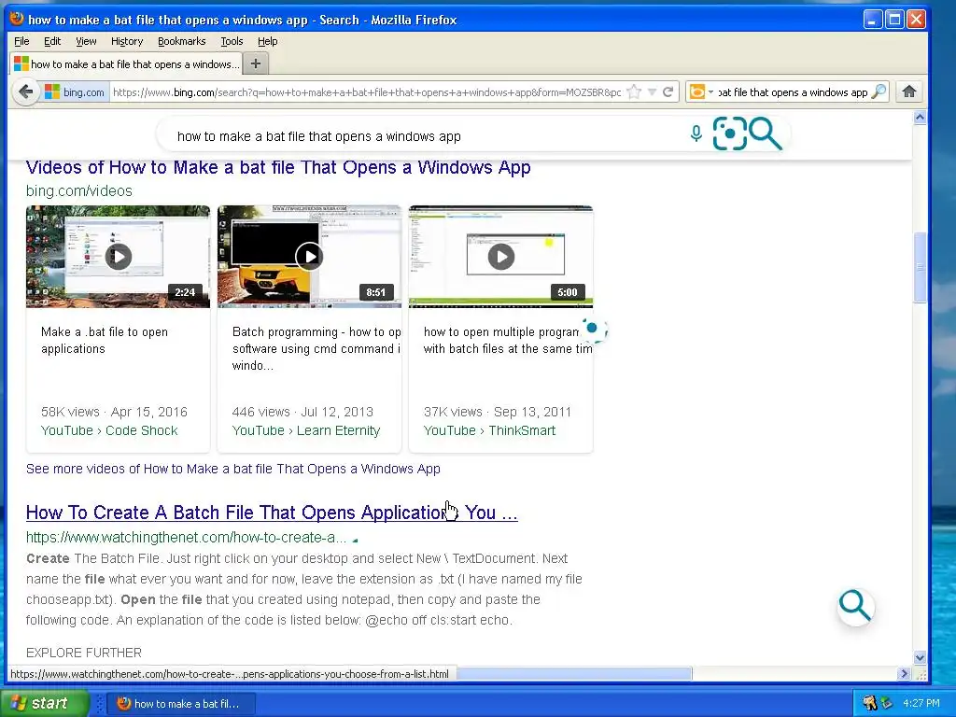The width and height of the screenshot is (956, 717).
Task: Click the Firefox logo in the title bar
Action: (17, 19)
